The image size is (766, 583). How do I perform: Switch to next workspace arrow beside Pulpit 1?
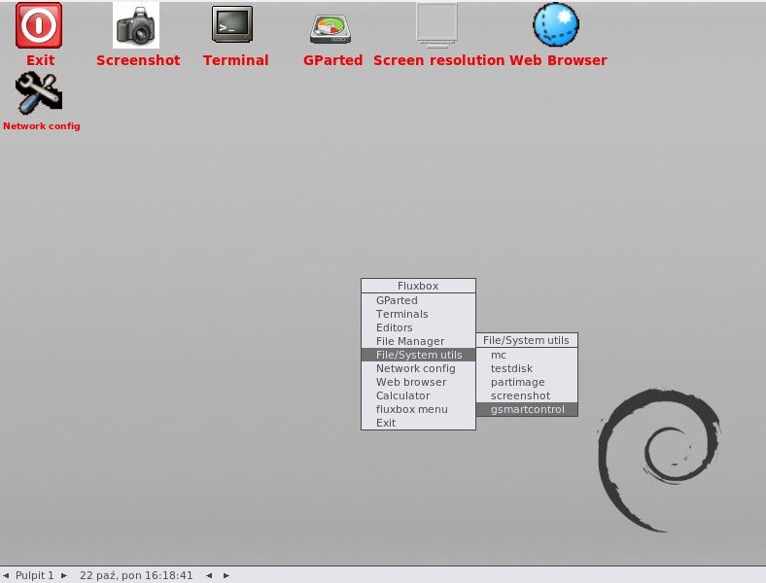pos(64,575)
